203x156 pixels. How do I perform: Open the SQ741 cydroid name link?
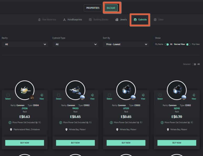[177, 108]
